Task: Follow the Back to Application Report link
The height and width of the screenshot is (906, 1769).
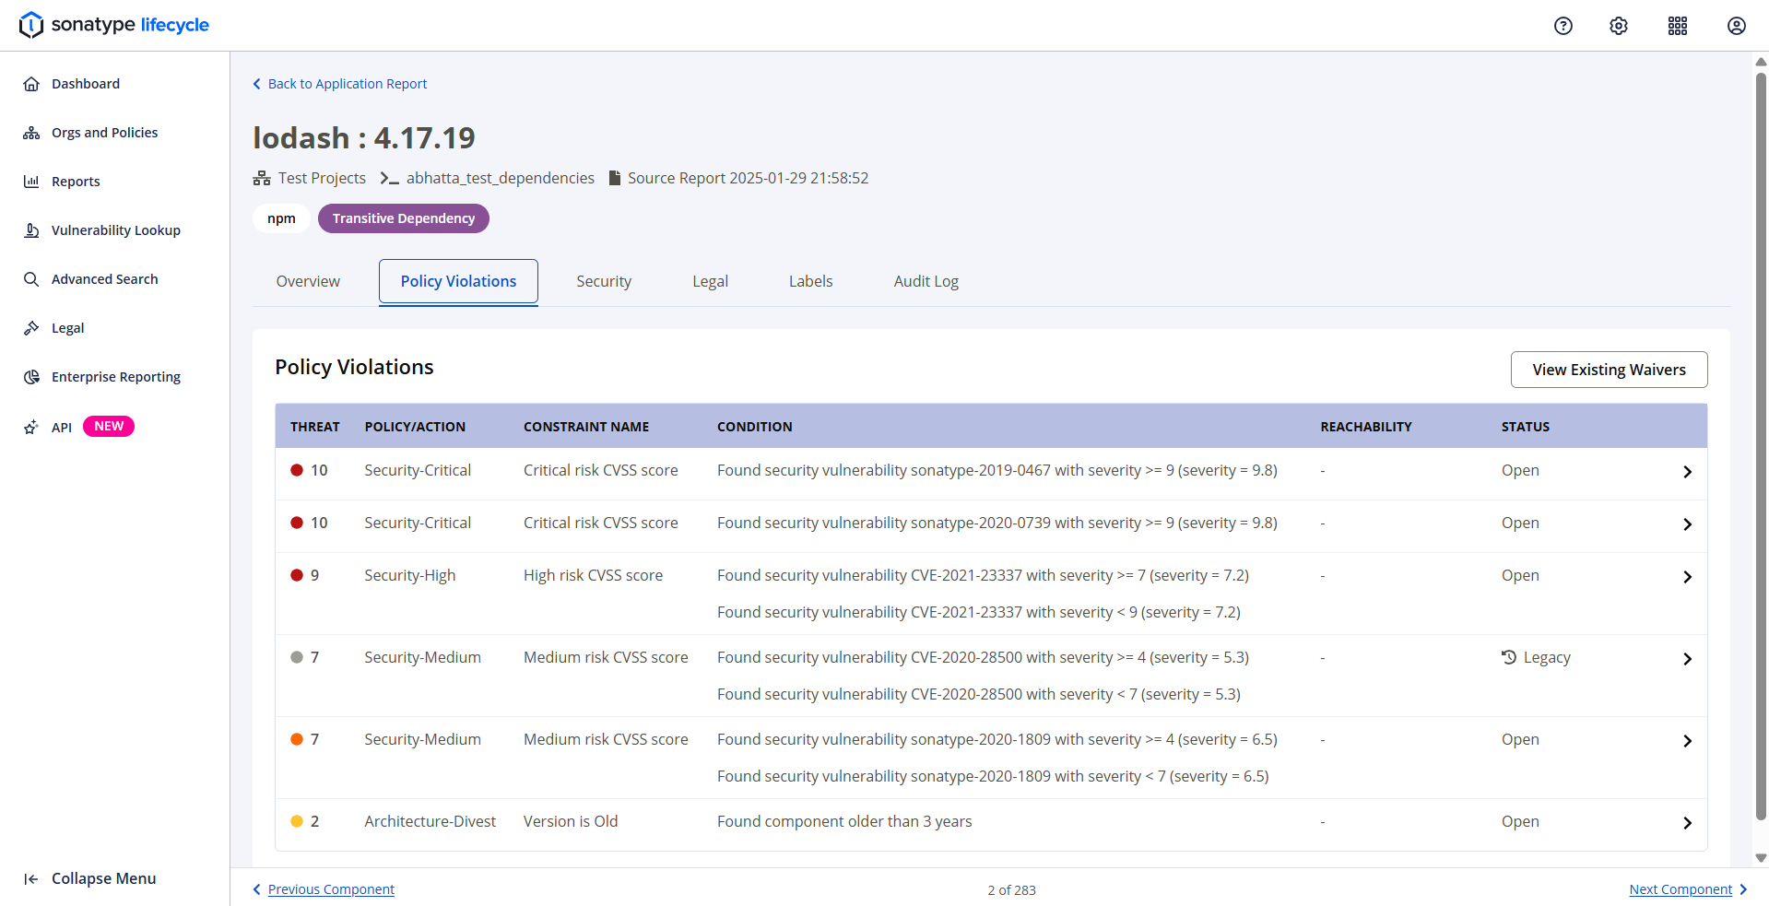Action: pyautogui.click(x=348, y=84)
